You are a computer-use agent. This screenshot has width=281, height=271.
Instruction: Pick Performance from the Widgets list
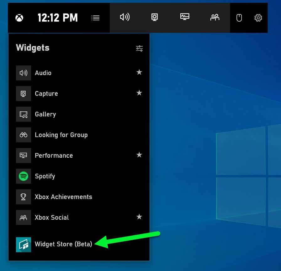[79, 156]
